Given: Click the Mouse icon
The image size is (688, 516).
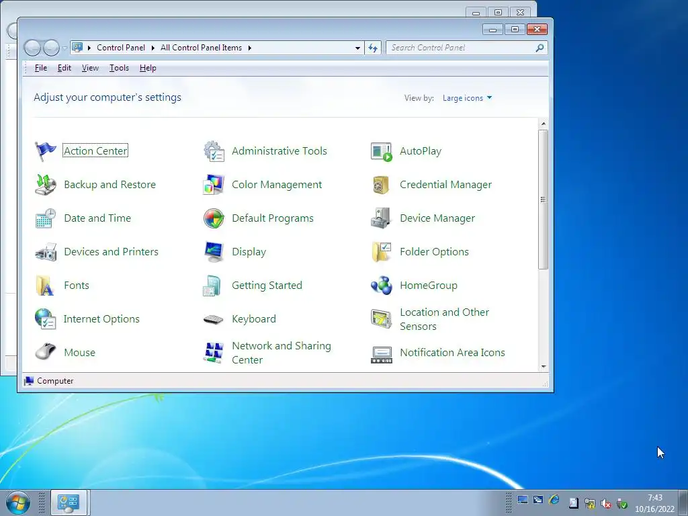Looking at the screenshot, I should pos(45,352).
